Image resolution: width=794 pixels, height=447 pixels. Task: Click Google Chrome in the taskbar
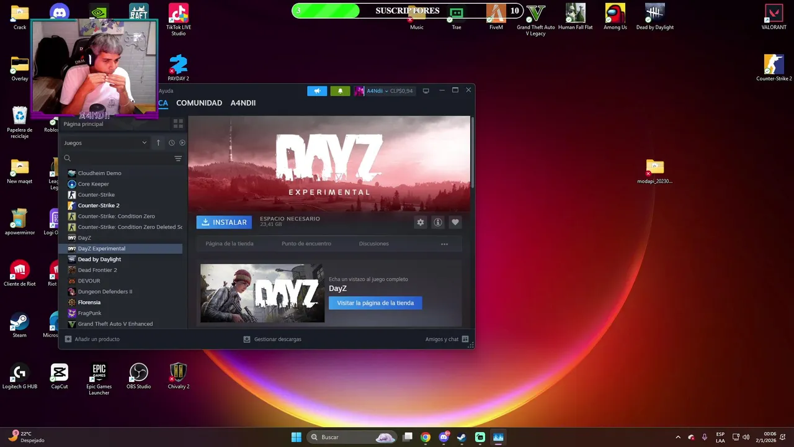click(426, 437)
